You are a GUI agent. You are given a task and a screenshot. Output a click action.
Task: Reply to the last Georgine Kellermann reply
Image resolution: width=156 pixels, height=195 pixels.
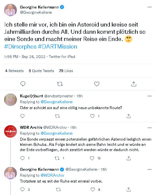click(22, 189)
